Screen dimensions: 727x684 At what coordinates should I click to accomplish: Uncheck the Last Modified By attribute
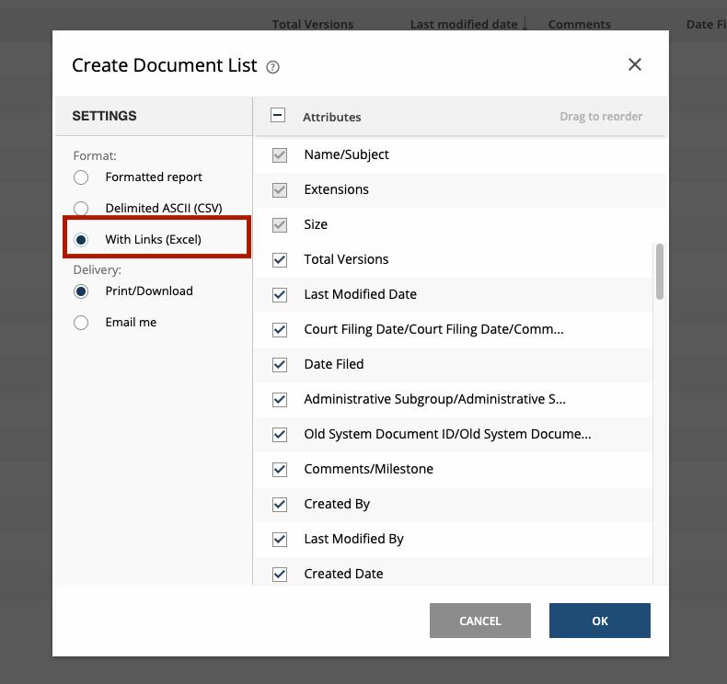[x=281, y=540]
